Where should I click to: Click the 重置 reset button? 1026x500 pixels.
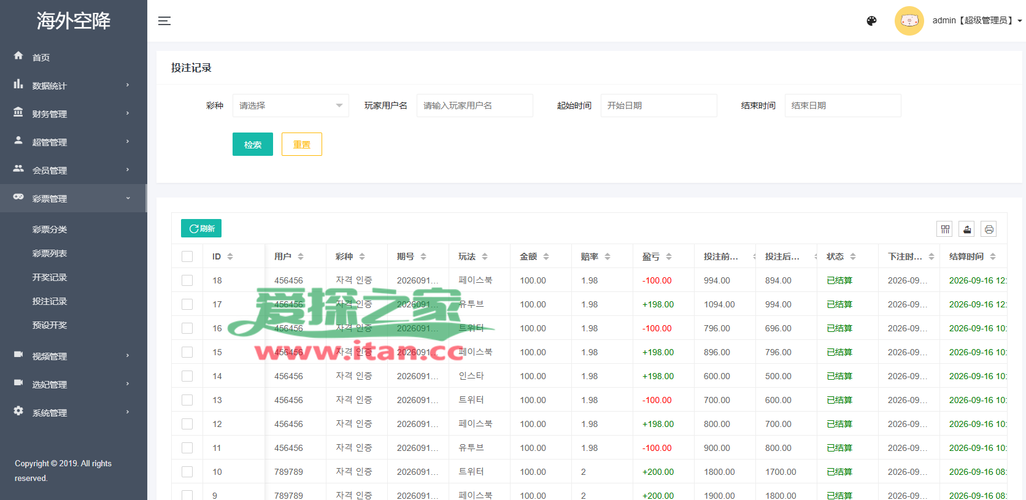coord(302,144)
